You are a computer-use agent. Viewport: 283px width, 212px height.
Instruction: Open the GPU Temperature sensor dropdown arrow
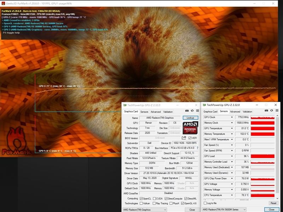coord(232,128)
